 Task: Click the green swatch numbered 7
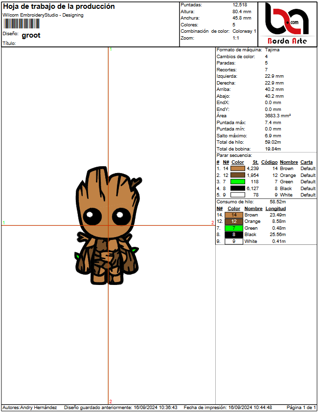(233, 228)
